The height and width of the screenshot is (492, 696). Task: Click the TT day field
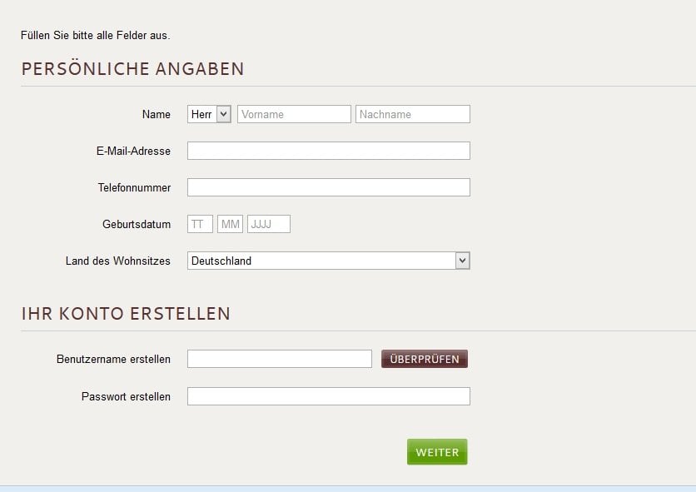(x=200, y=224)
